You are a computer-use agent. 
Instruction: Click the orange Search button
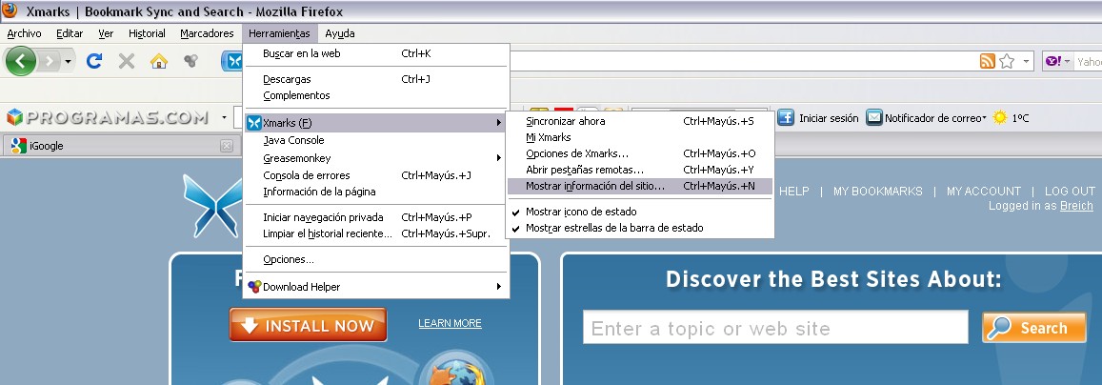pos(1033,328)
